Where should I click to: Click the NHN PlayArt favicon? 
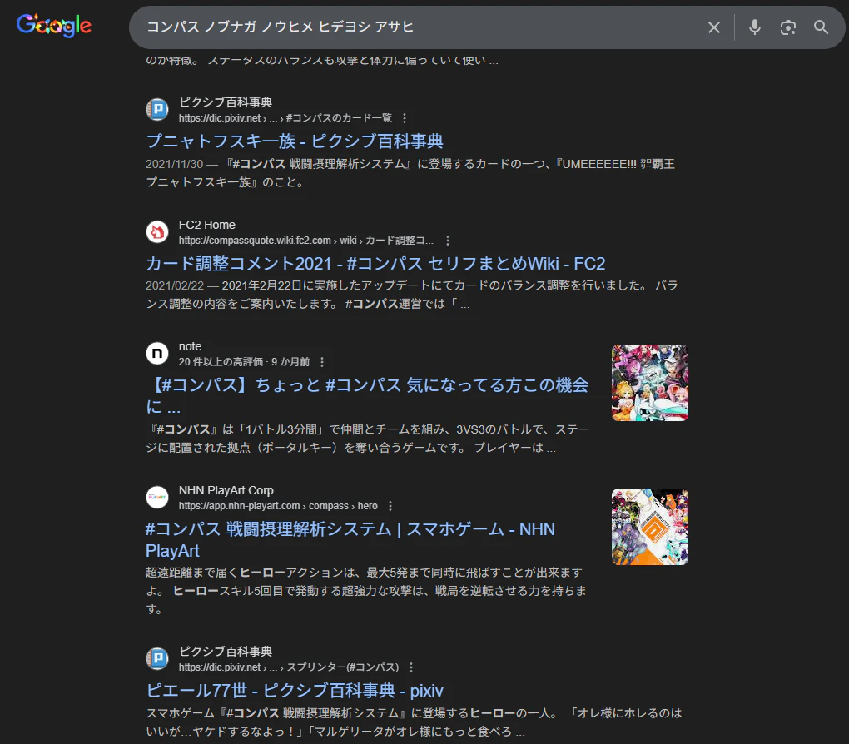157,497
